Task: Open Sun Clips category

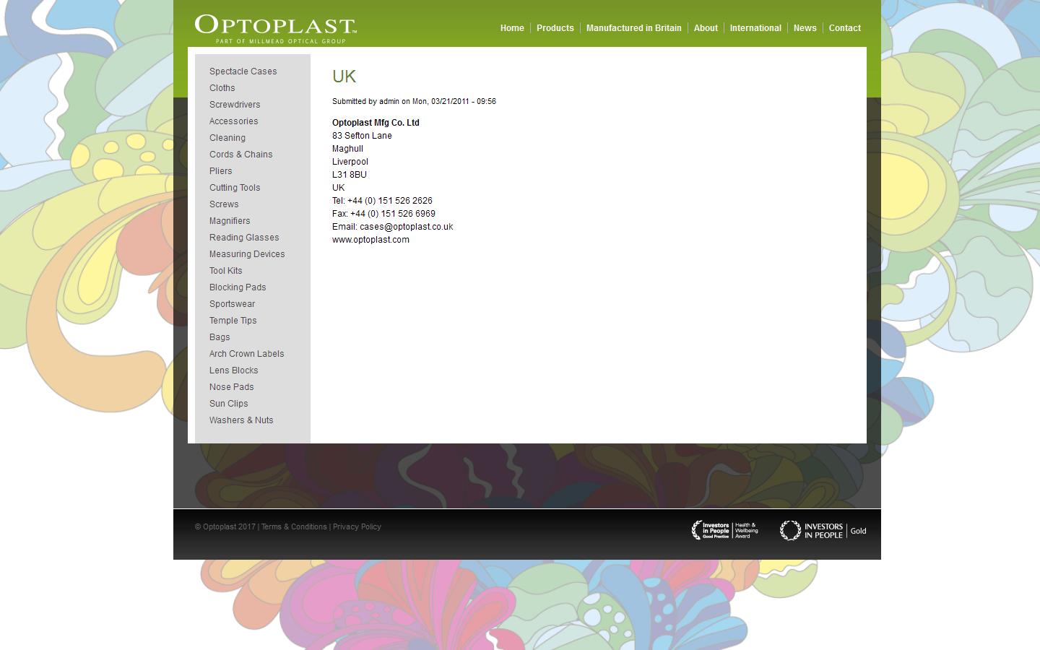Action: point(229,404)
